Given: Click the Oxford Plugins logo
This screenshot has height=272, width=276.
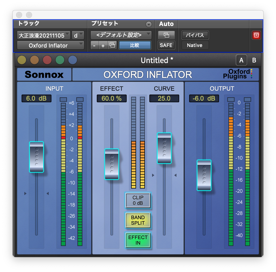Looking at the screenshot, I should coord(238,74).
